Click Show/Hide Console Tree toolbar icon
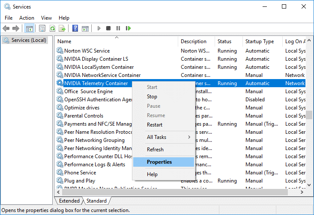314x215 pixels. [30, 29]
